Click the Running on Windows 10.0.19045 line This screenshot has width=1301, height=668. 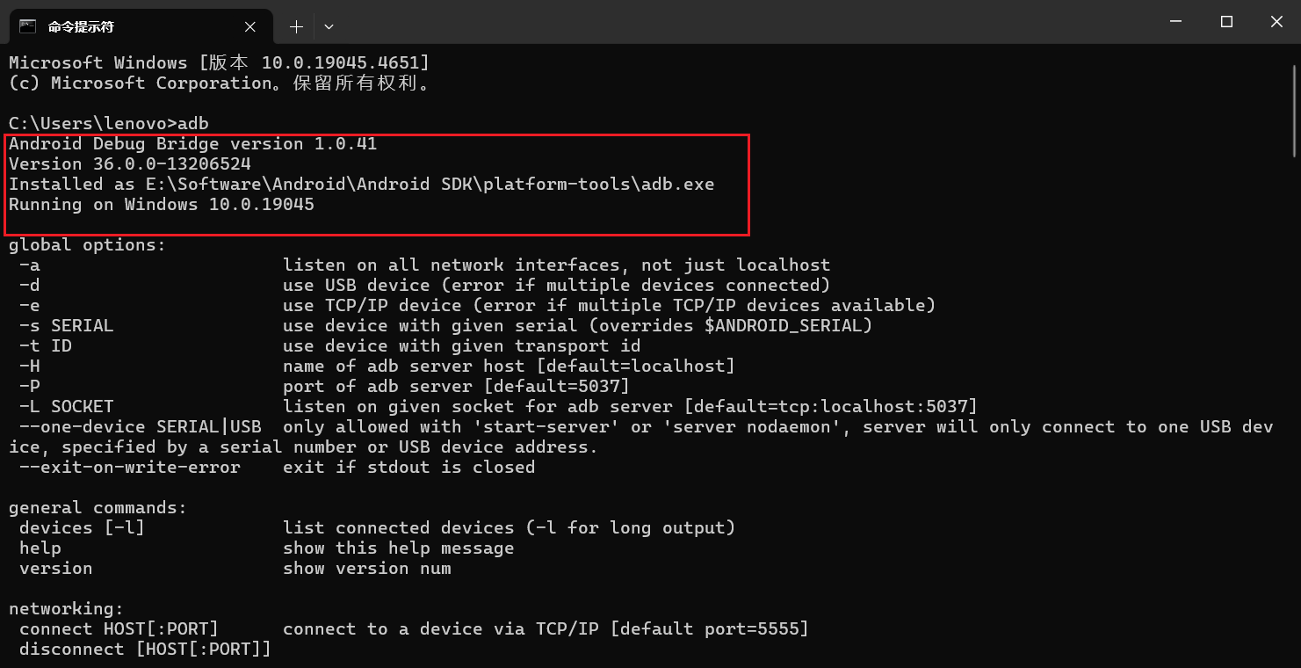pyautogui.click(x=161, y=204)
